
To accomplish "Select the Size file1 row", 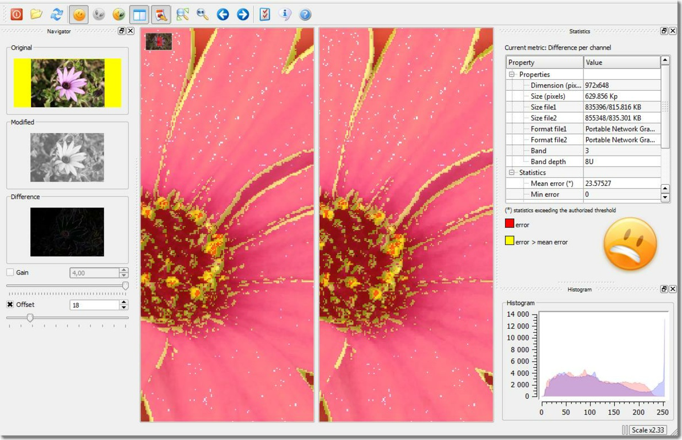I will 583,107.
